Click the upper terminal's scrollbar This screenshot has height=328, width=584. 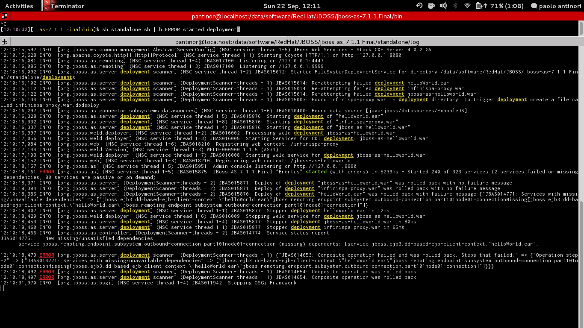pos(581,28)
